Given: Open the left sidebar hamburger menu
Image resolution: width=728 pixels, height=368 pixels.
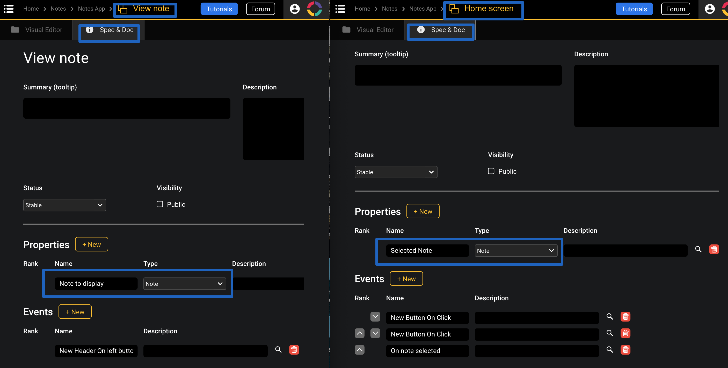Looking at the screenshot, I should [x=8, y=9].
